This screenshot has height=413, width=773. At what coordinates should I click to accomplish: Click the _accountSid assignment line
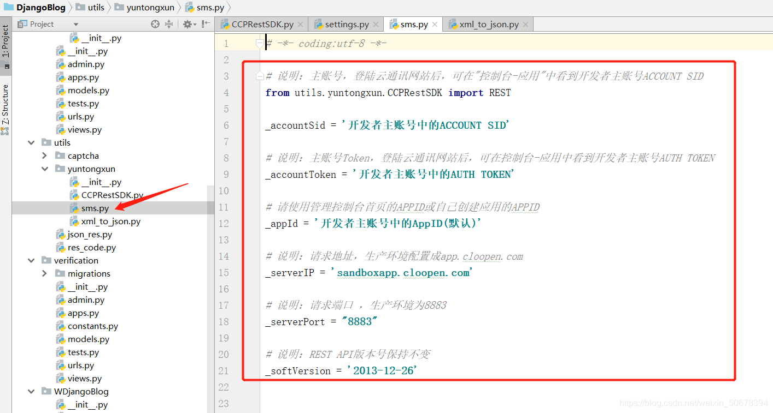(388, 125)
